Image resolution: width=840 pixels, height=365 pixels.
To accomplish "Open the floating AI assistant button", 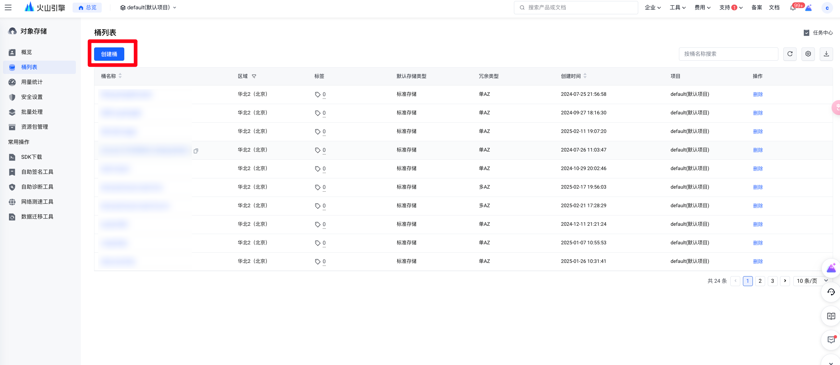I will (831, 268).
